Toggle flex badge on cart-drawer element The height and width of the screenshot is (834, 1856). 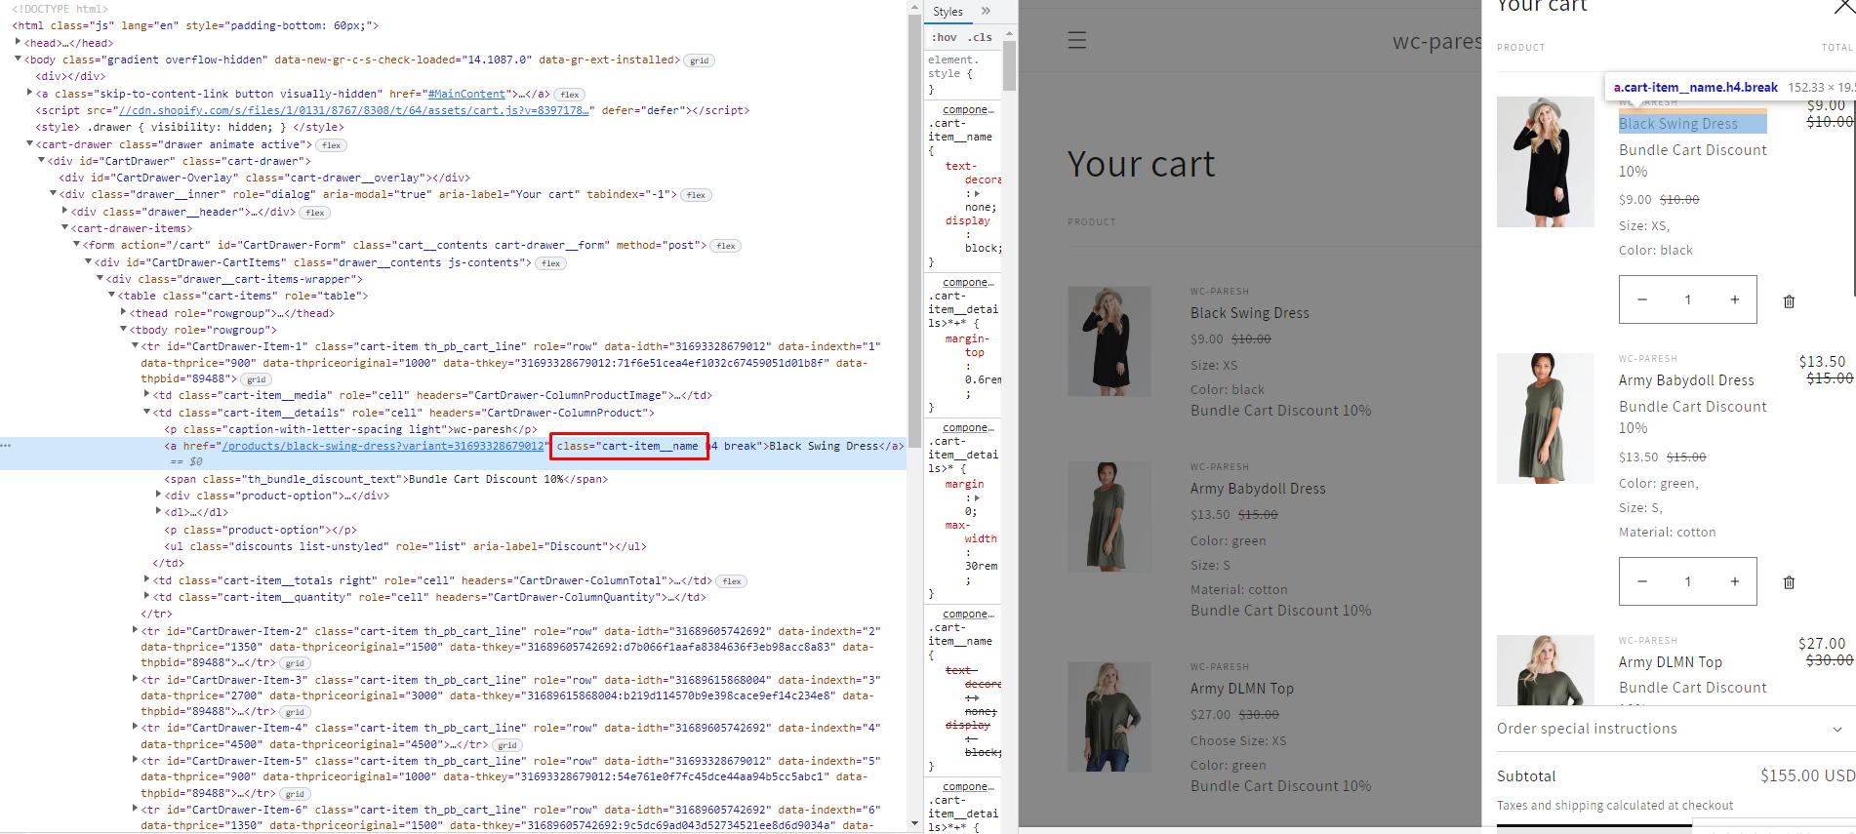pyautogui.click(x=332, y=145)
